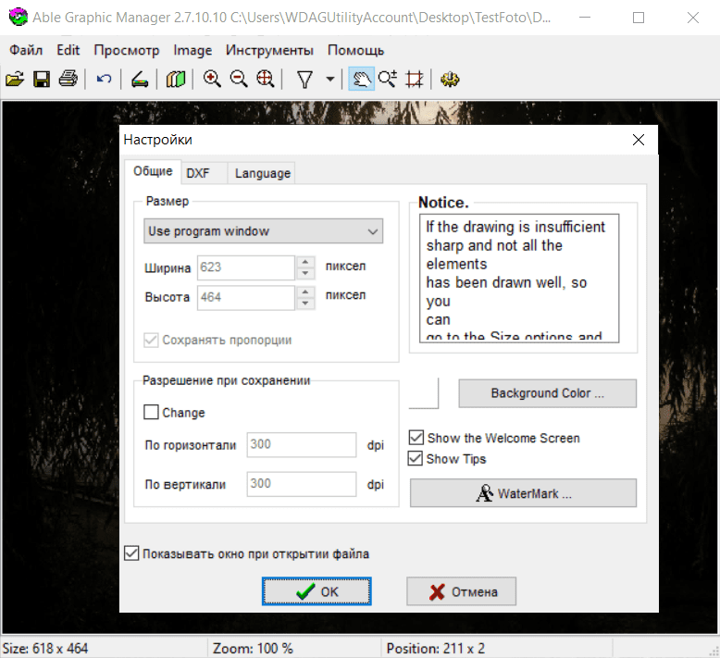Click the Zoom In magnifier icon
The width and height of the screenshot is (720, 658).
[x=212, y=79]
